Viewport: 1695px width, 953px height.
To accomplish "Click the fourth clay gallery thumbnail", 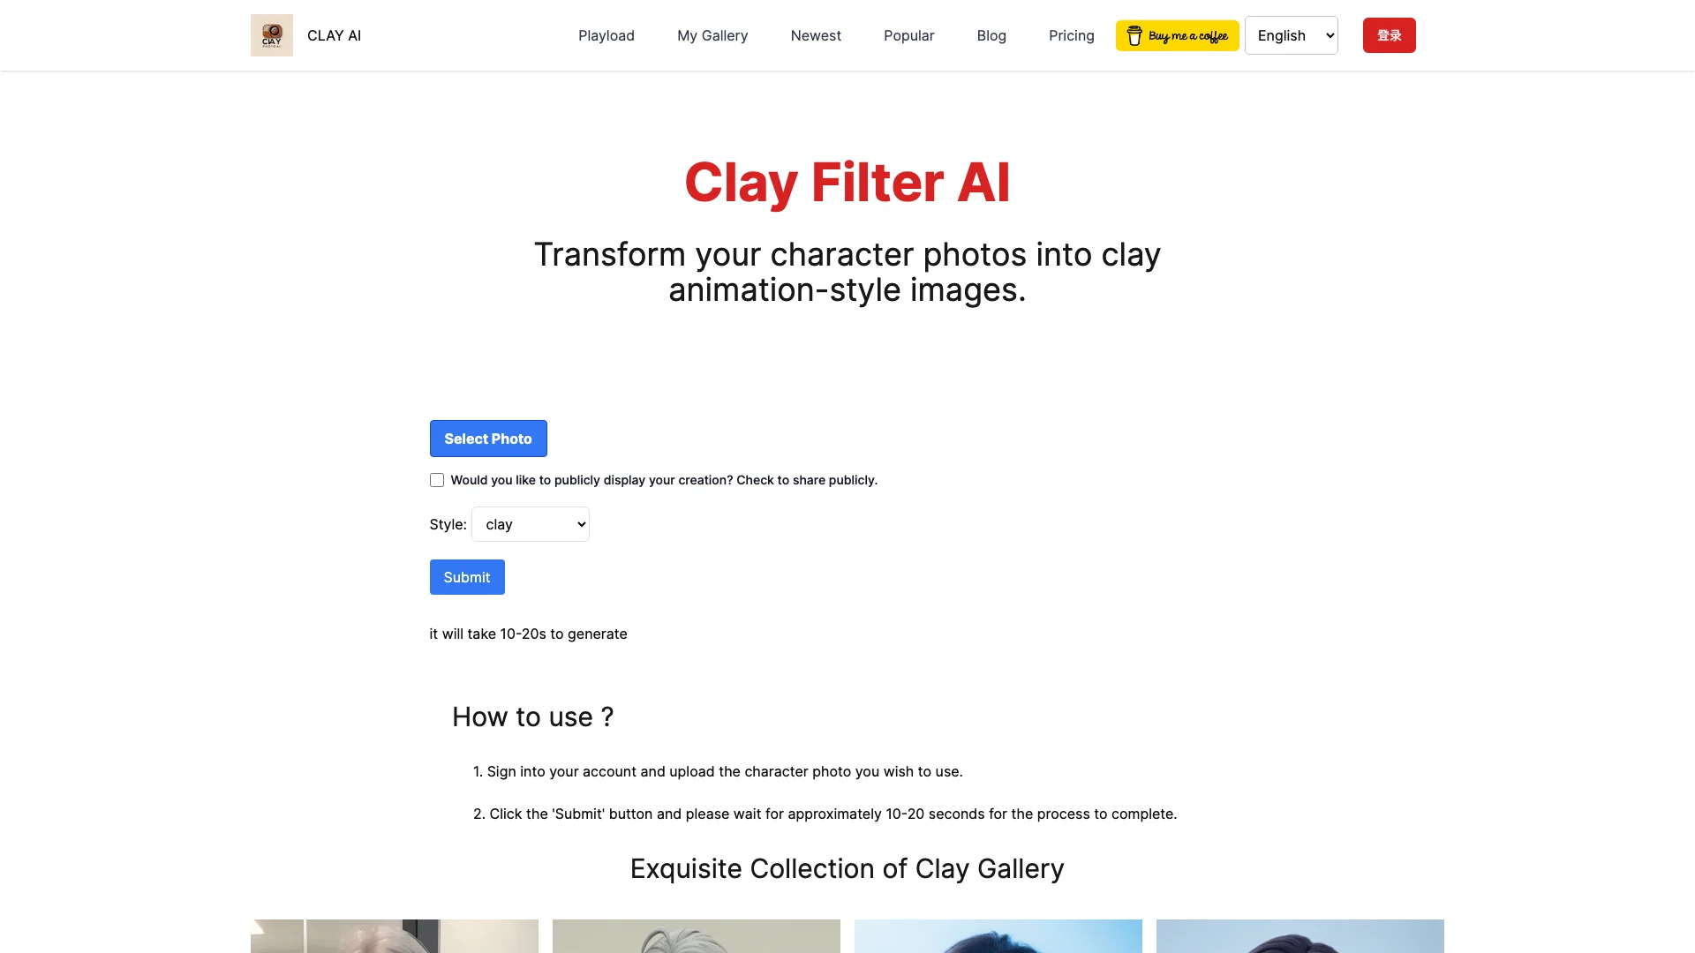I will (x=1300, y=935).
